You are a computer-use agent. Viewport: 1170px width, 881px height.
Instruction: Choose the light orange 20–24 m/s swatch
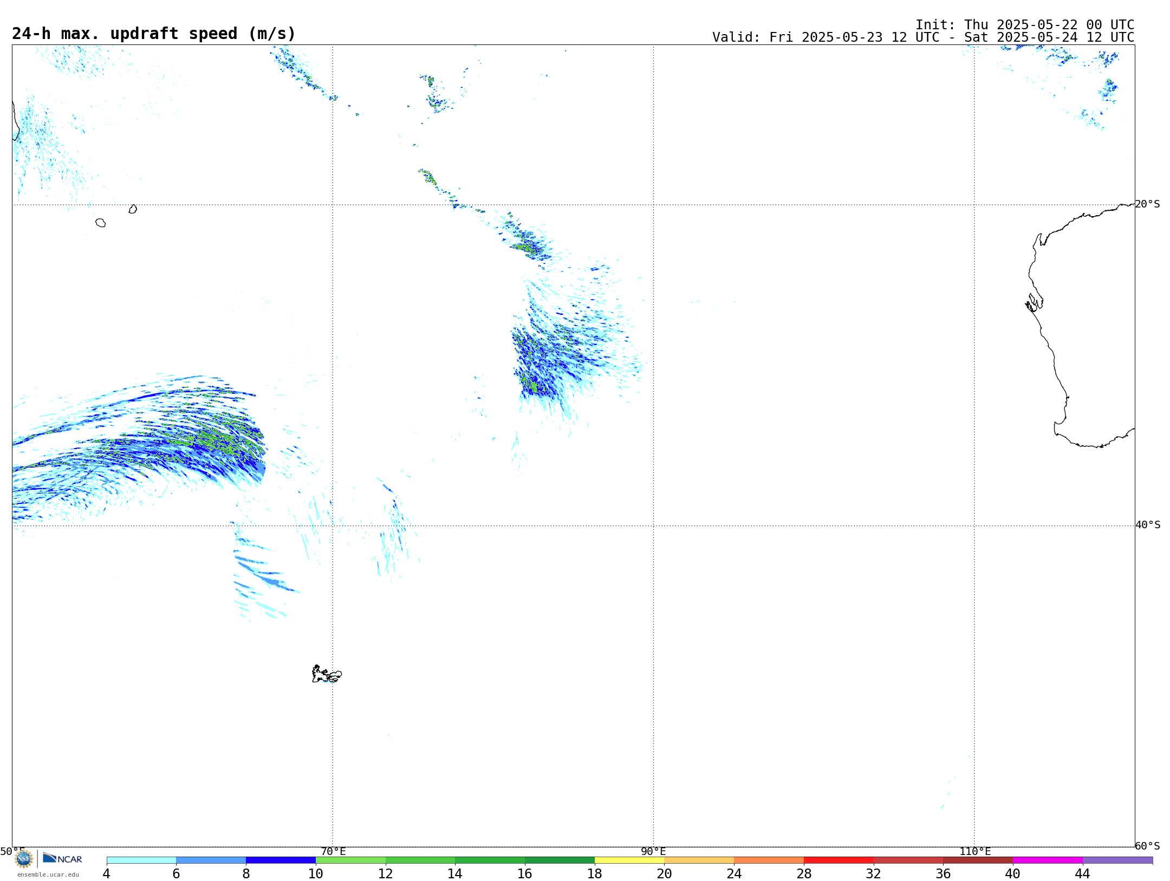pos(699,860)
